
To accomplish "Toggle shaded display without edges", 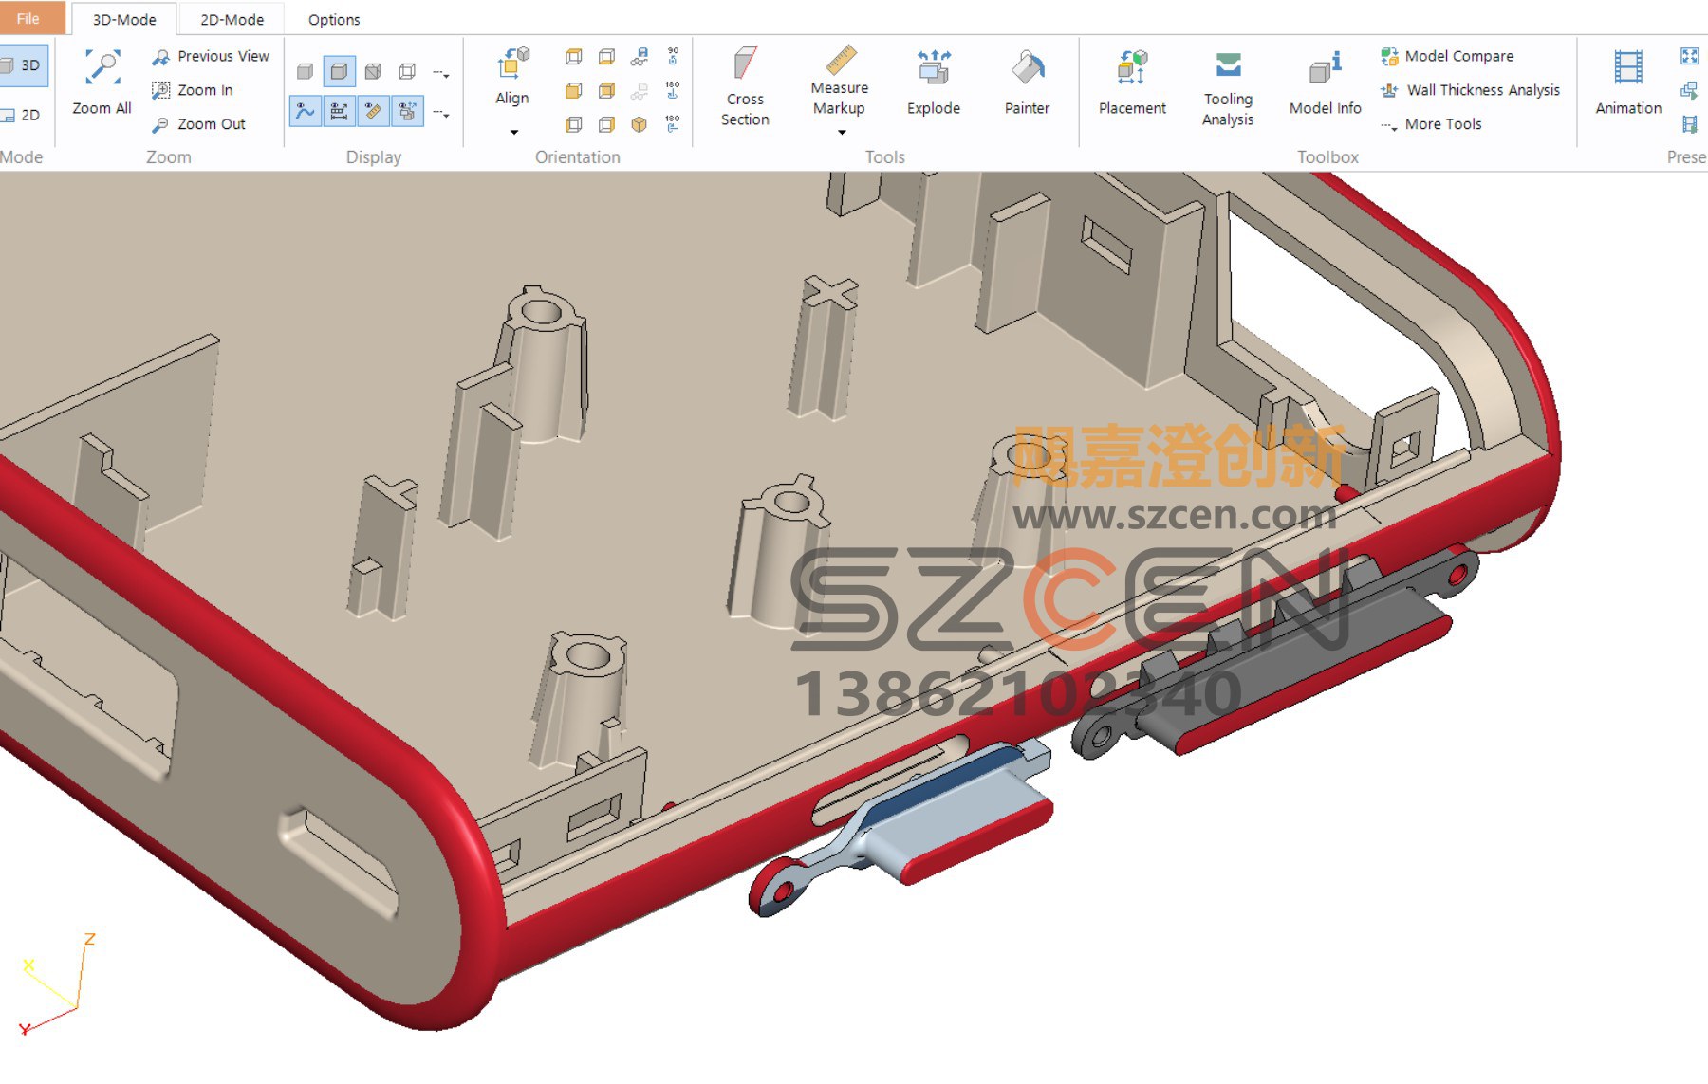I will pyautogui.click(x=305, y=71).
